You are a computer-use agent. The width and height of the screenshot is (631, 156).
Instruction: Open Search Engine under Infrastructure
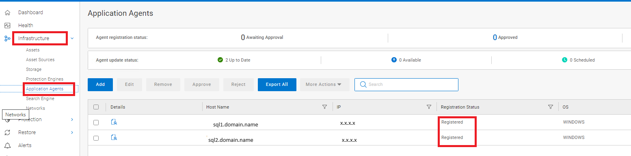40,98
